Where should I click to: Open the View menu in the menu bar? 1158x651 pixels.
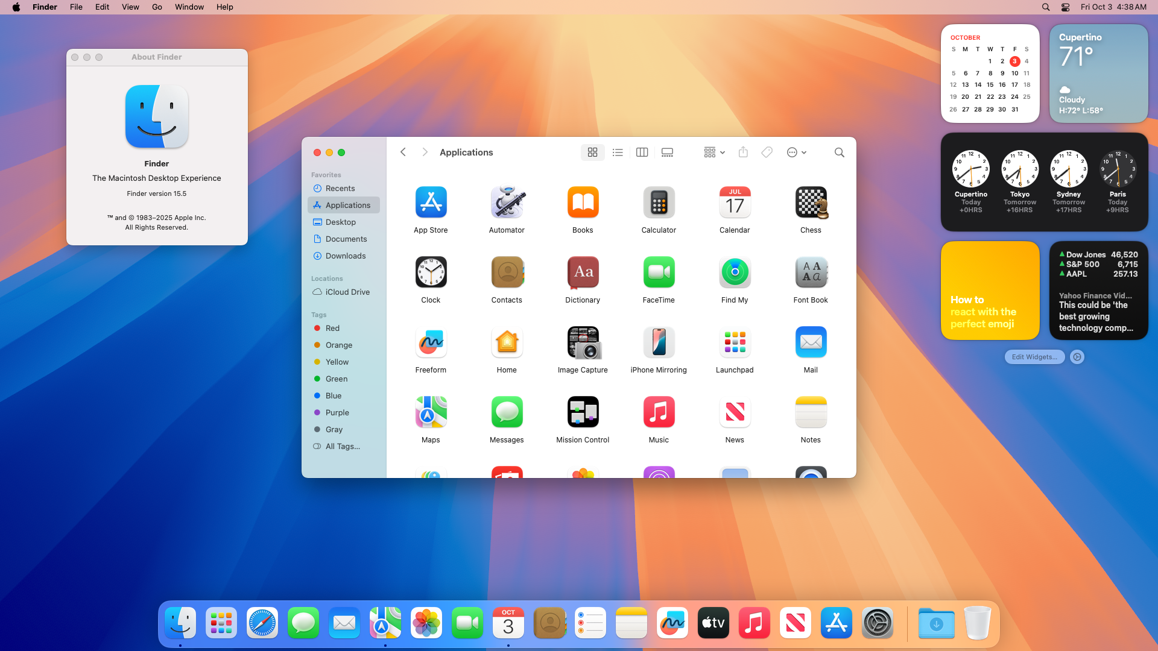(x=130, y=7)
